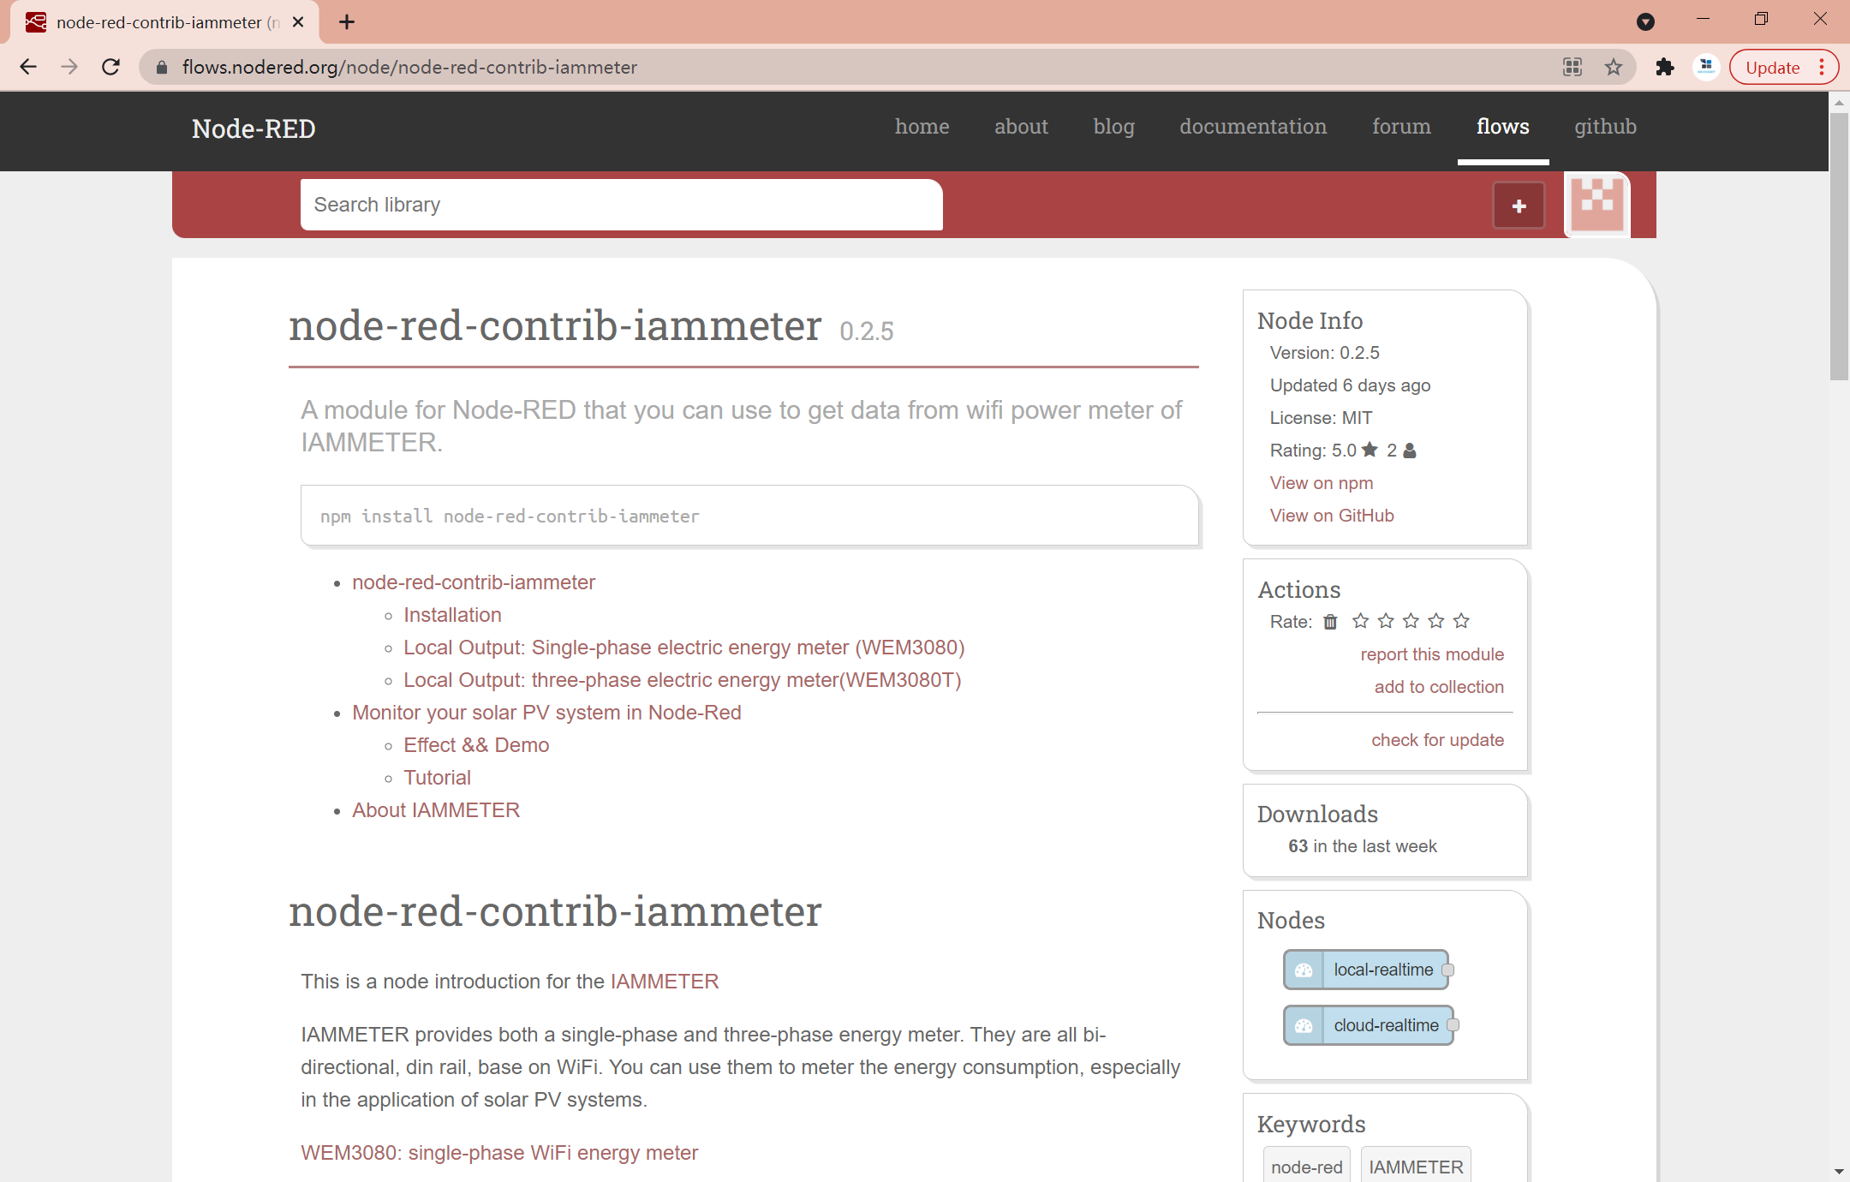Click View on GitHub link

(x=1331, y=515)
